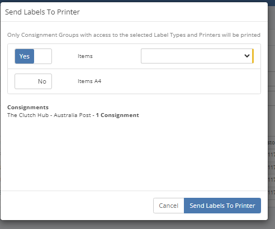Click the chevron arrow in printer combo box
The image size is (275, 229).
tap(247, 56)
